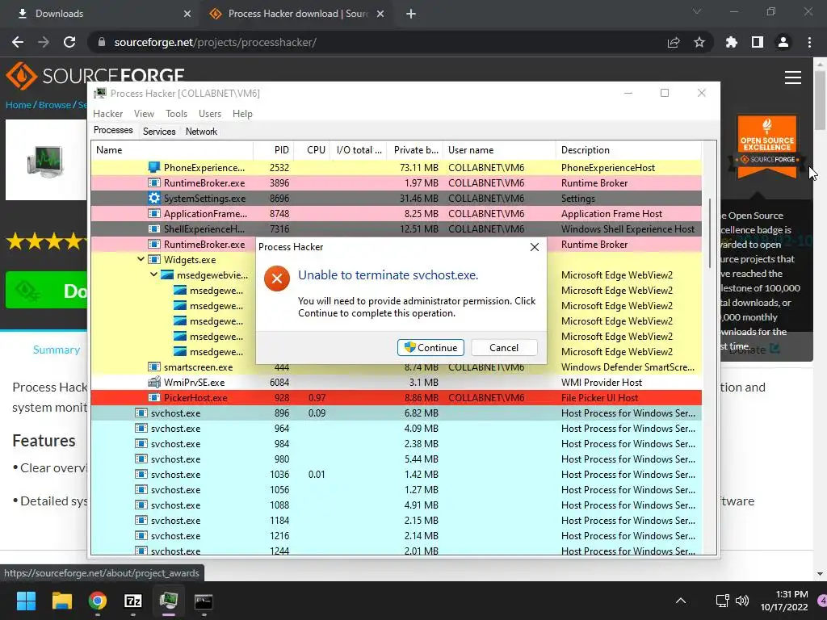Click the ShellExperienceH process icon
Image resolution: width=827 pixels, height=620 pixels.
(154, 228)
